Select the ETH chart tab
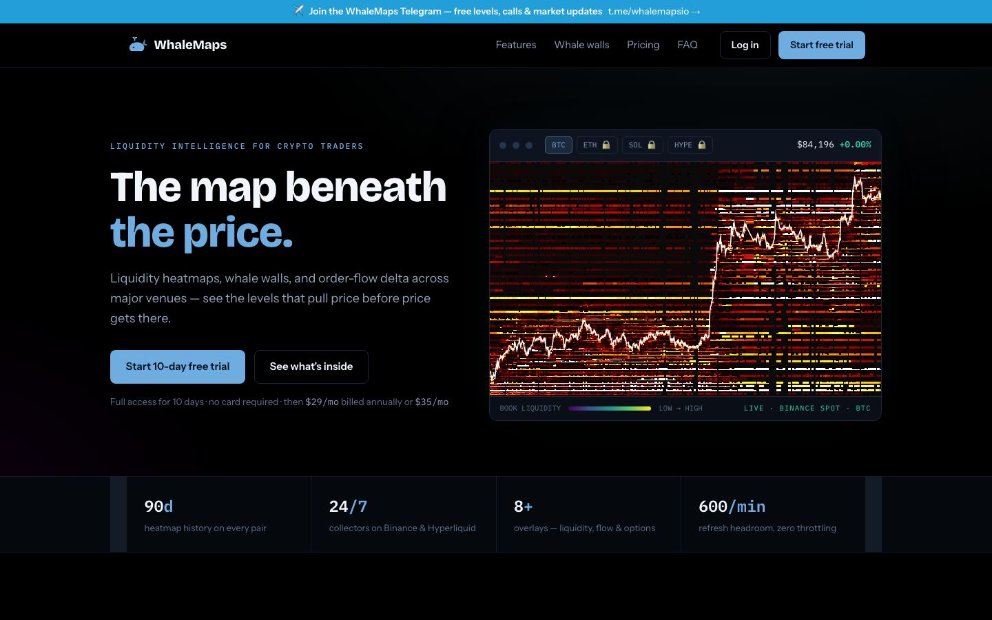This screenshot has width=992, height=620. coord(597,145)
